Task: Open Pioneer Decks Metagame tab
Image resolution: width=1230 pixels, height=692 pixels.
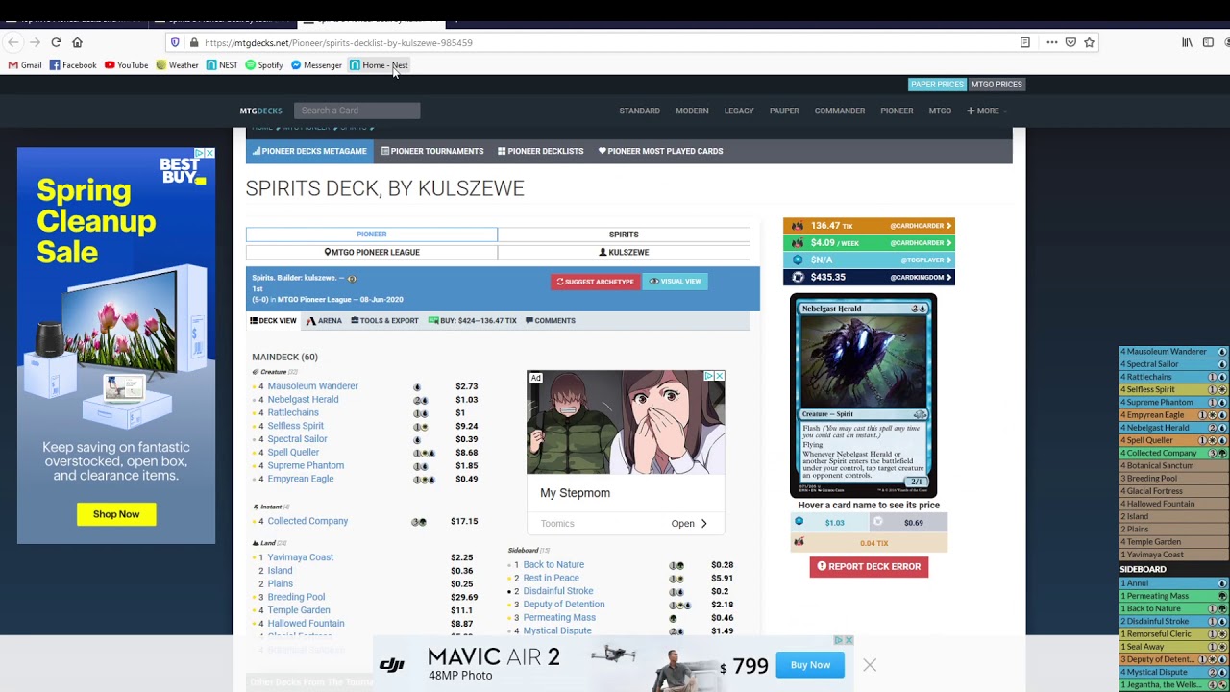Action: click(x=309, y=151)
